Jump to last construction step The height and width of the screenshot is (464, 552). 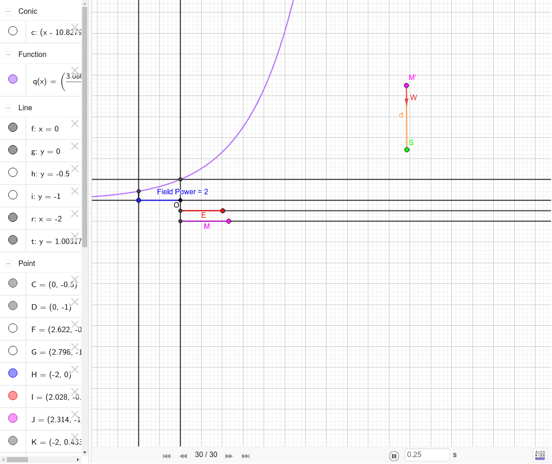click(246, 456)
